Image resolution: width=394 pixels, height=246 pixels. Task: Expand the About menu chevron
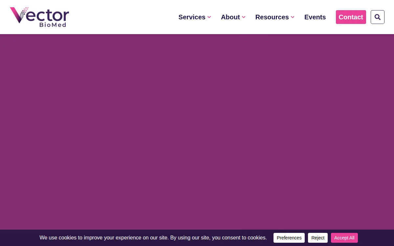(244, 17)
